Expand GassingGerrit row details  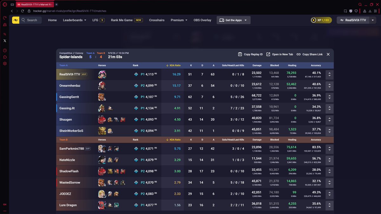[x=330, y=97]
